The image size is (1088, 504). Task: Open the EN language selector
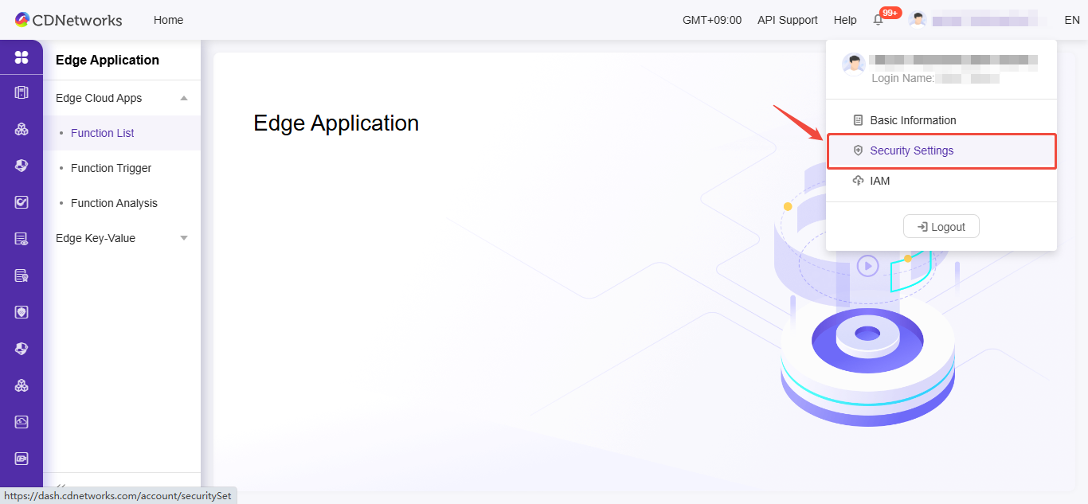point(1071,20)
